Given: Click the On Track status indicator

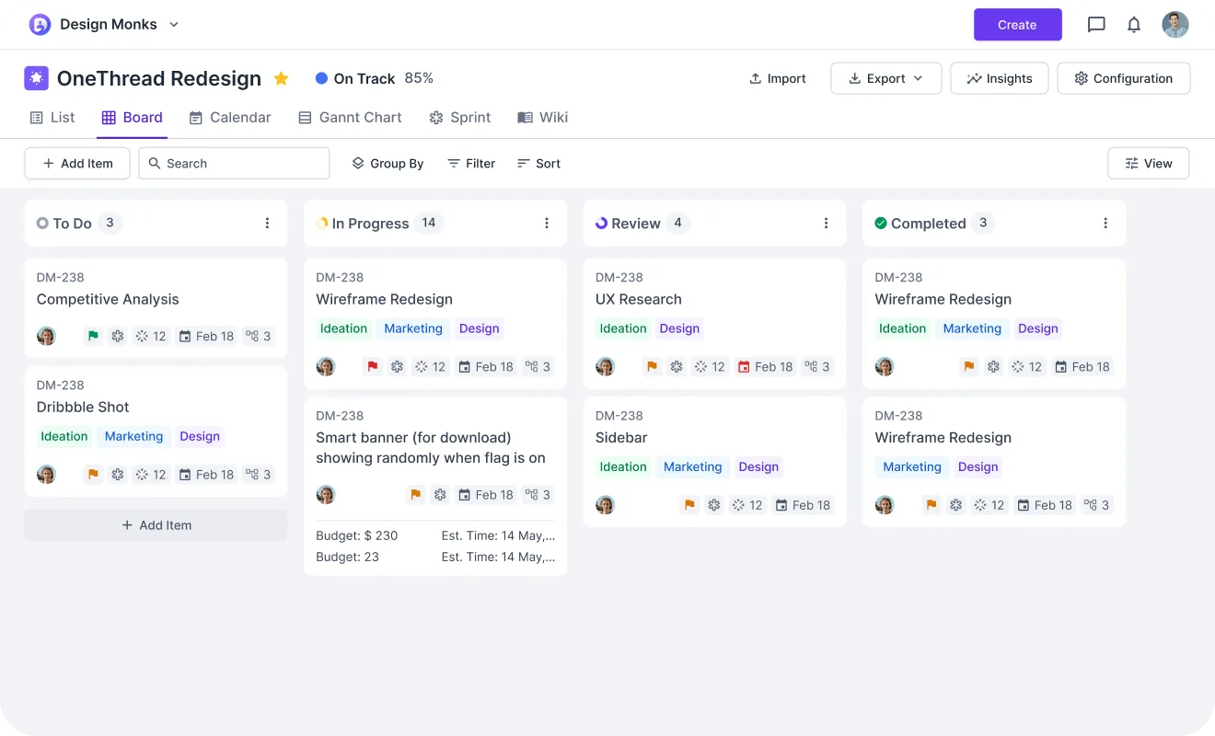Looking at the screenshot, I should pyautogui.click(x=355, y=78).
